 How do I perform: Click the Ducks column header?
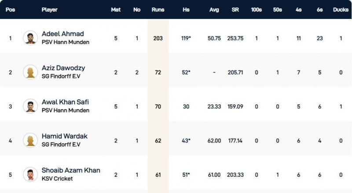341,10
